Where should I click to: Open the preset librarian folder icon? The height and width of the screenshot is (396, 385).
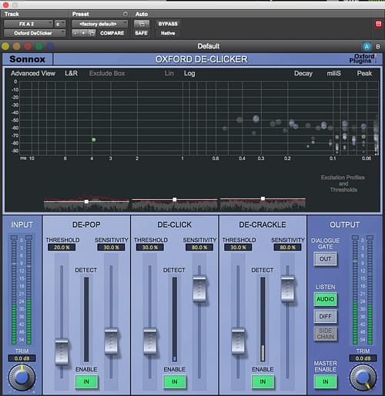(92, 33)
